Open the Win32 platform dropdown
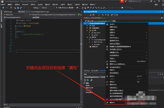Viewport: 164px width, 108px height. (48, 8)
